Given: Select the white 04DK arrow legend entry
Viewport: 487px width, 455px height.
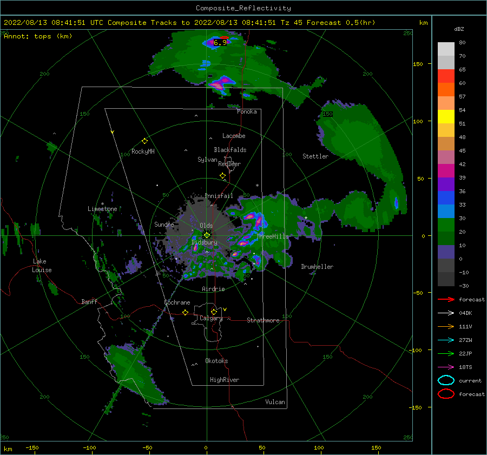Looking at the screenshot, I should pyautogui.click(x=446, y=313).
